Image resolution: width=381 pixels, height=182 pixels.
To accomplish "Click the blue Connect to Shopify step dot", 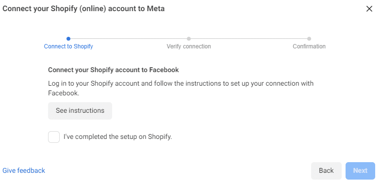I will pyautogui.click(x=68, y=39).
